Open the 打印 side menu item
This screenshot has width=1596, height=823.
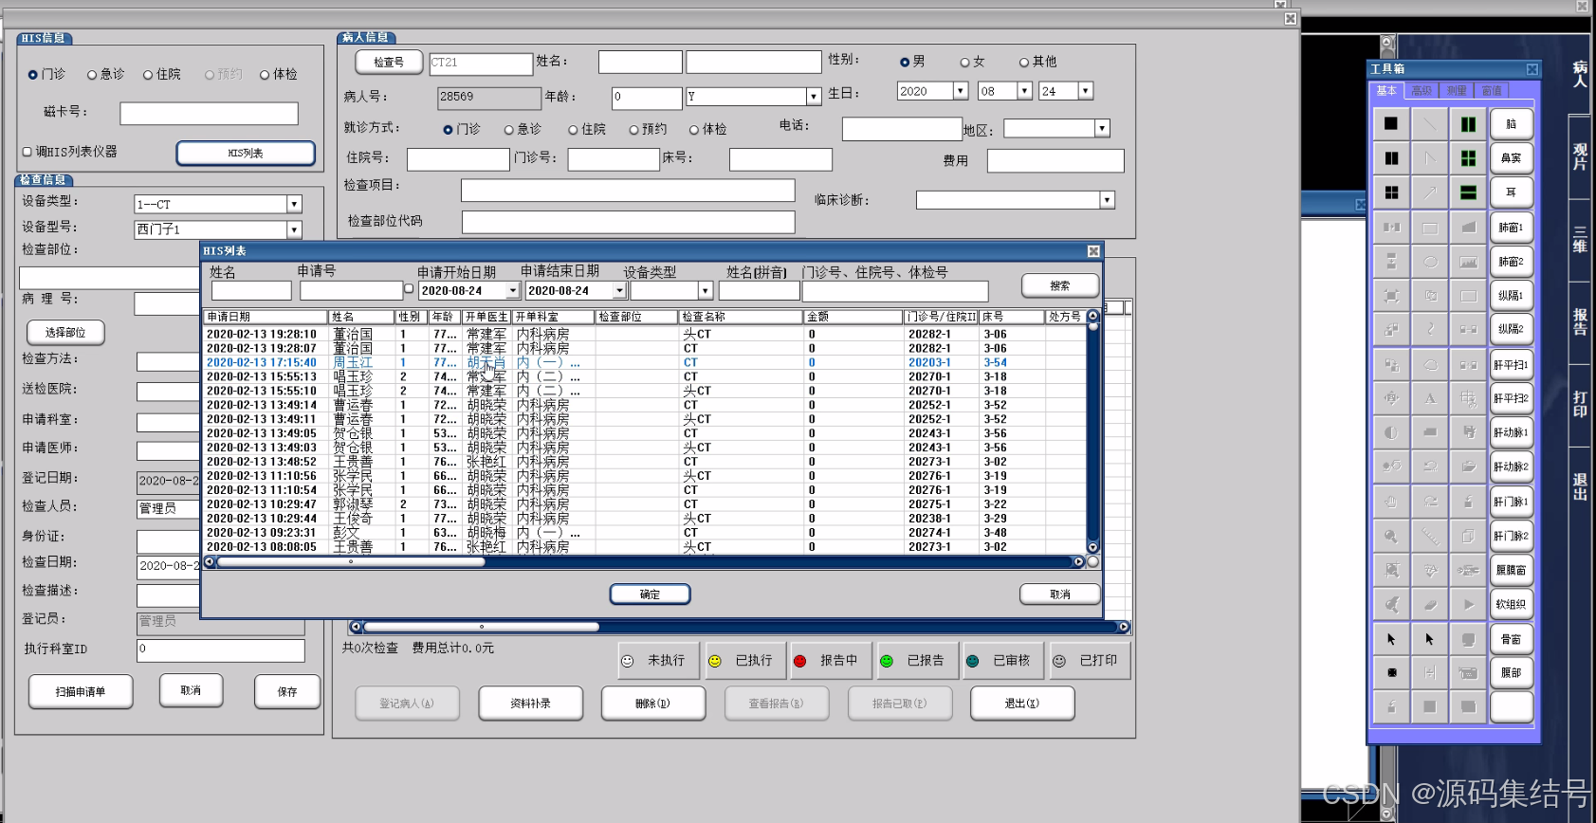(1580, 404)
